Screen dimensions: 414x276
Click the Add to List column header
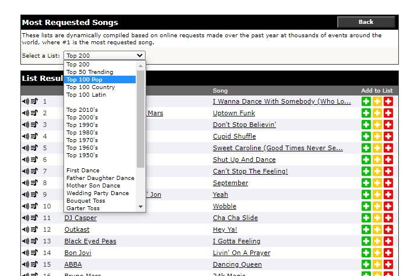coord(377,91)
